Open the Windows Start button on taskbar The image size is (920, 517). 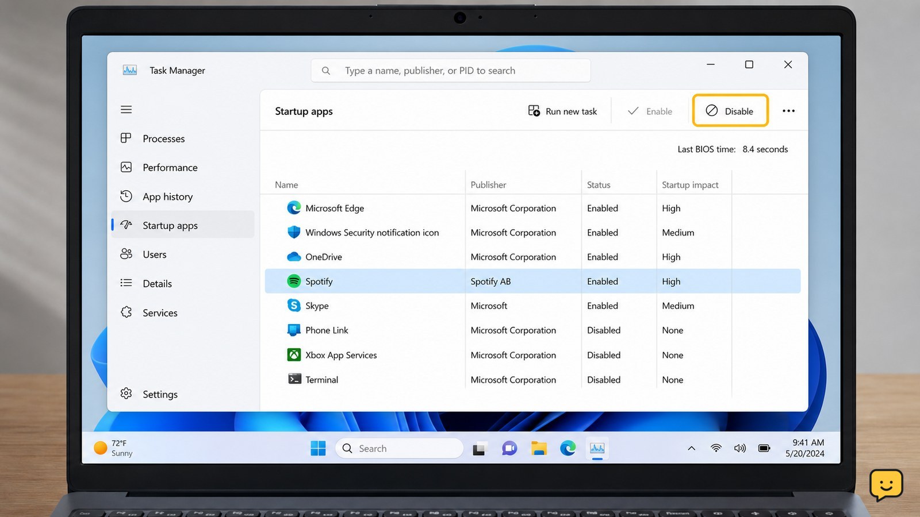tap(318, 448)
